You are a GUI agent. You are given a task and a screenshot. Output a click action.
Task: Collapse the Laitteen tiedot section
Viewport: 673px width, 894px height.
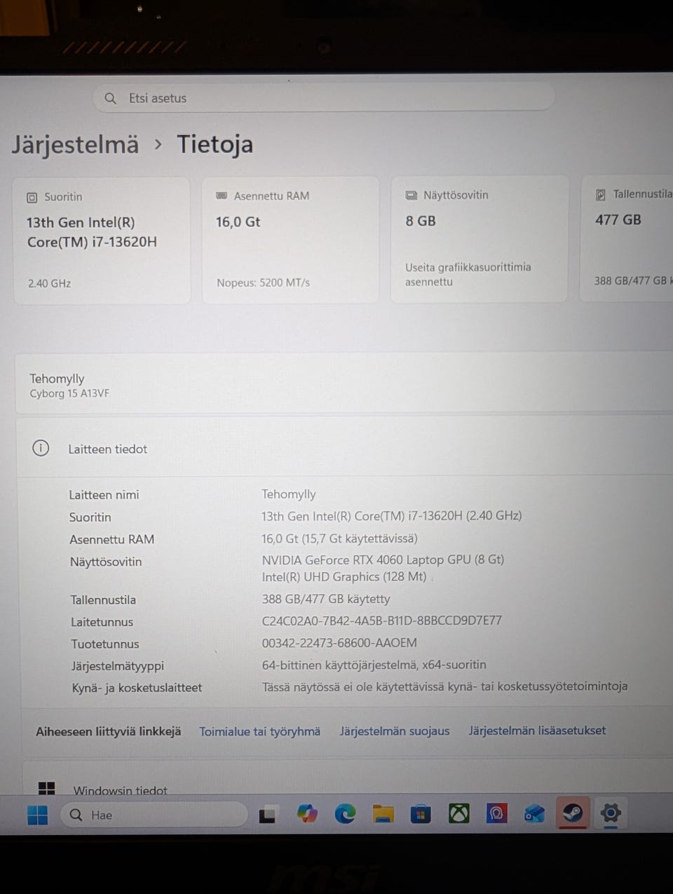pyautogui.click(x=345, y=448)
